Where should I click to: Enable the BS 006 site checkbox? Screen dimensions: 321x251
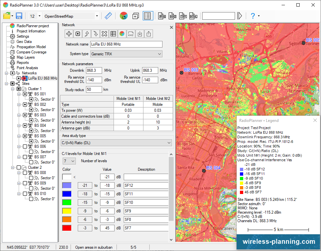click(25, 146)
